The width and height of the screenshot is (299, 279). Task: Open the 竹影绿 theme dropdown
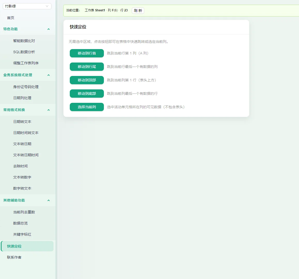click(x=27, y=6)
